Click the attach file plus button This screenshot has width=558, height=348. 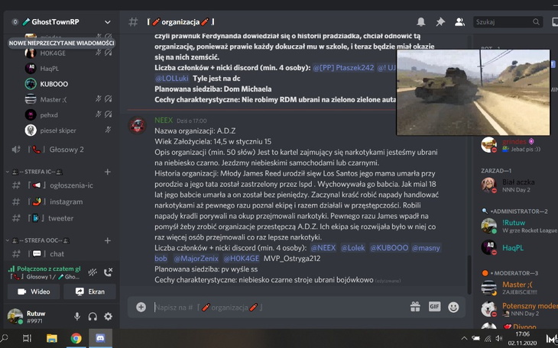[141, 307]
